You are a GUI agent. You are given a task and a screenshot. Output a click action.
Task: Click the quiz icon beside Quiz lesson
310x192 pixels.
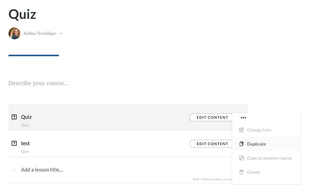pos(14,117)
